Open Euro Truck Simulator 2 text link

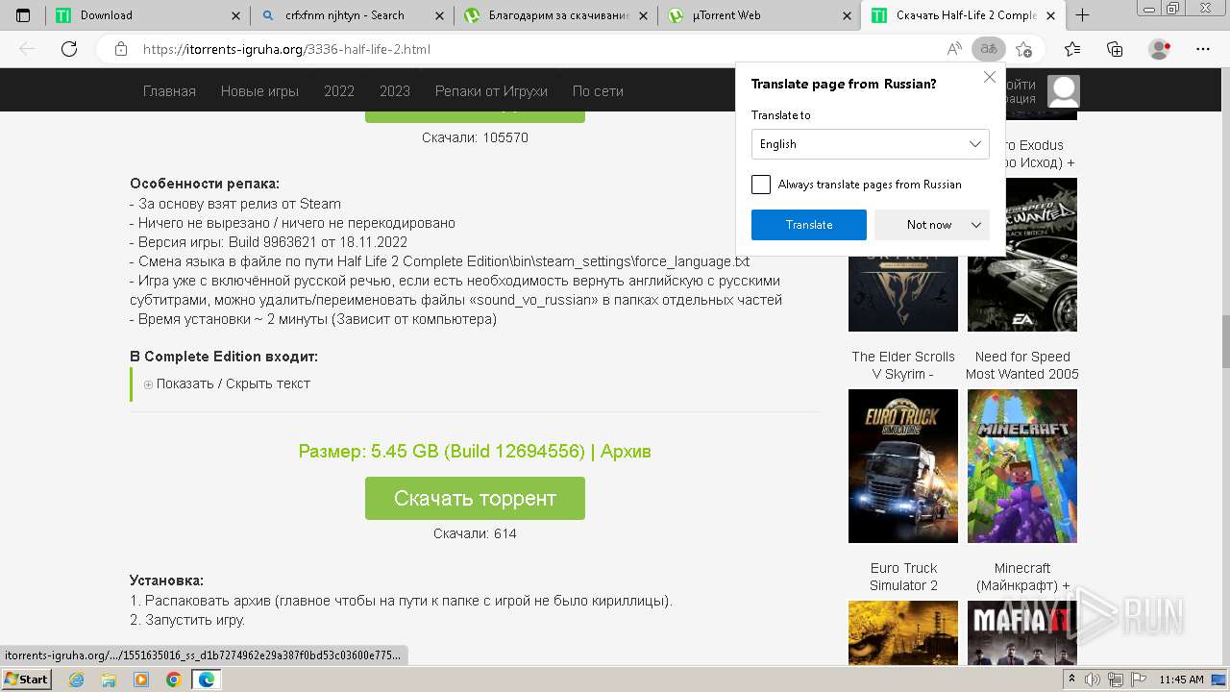(x=903, y=577)
